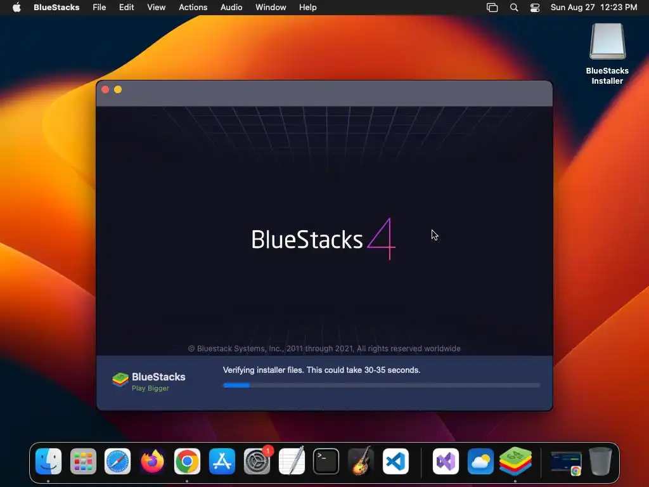Open the Audio menu
Image resolution: width=649 pixels, height=487 pixels.
click(x=231, y=8)
